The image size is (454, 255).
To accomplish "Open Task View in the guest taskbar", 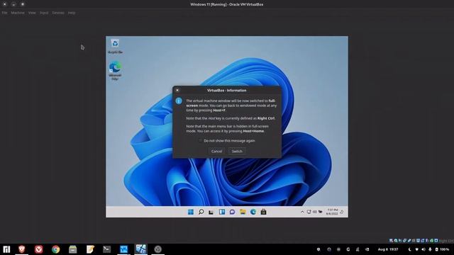I will click(x=211, y=212).
